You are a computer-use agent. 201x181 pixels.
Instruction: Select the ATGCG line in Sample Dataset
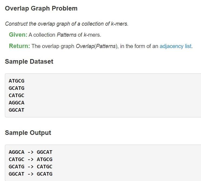point(16,81)
